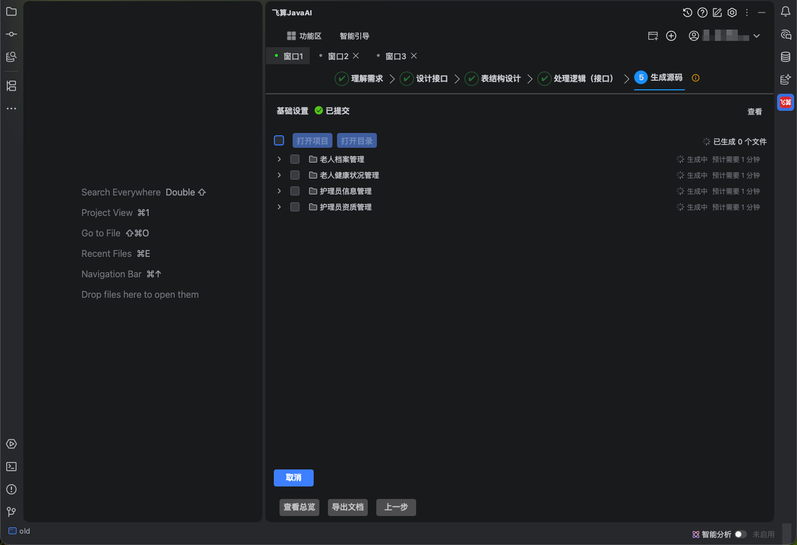Open the Problems tool window
797x545 pixels.
coord(11,489)
